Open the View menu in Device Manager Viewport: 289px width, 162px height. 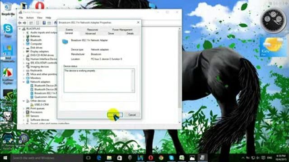(40, 18)
